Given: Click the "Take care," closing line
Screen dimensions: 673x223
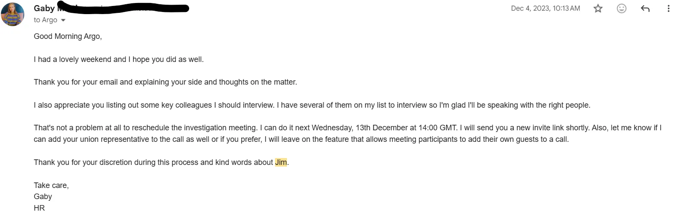Looking at the screenshot, I should click(x=51, y=185).
